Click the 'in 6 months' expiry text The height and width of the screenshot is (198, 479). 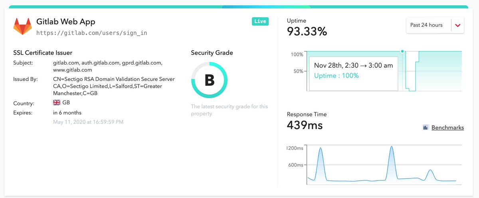pos(67,113)
